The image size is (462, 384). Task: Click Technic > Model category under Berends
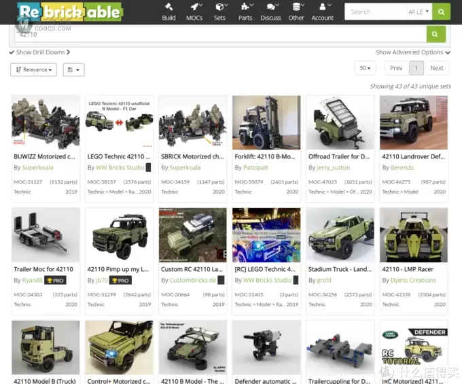tap(400, 192)
